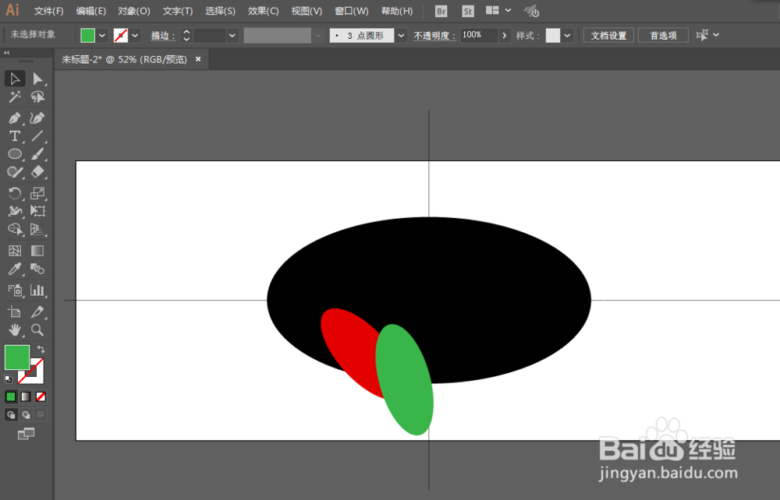
Task: Select the Zoom tool
Action: tap(37, 329)
